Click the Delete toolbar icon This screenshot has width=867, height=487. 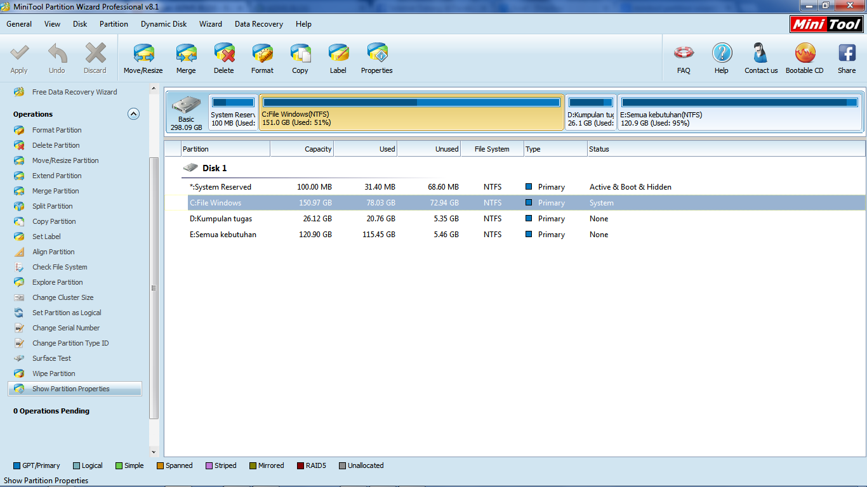[224, 52]
